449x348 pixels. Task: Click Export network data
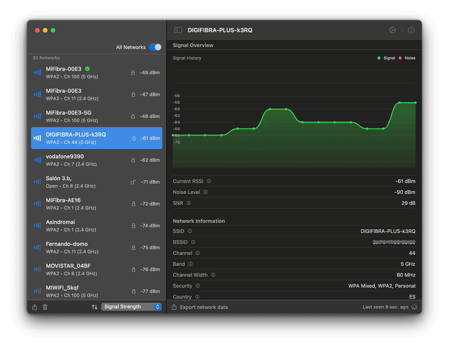[x=204, y=307]
